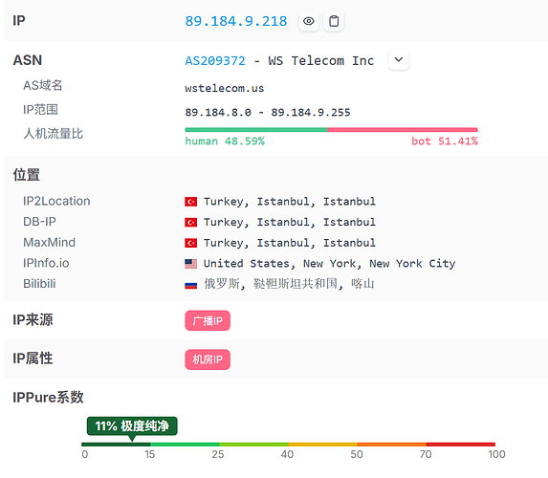Screen dimensions: 548x478
Task: Click the Bilibili label
Action: (x=39, y=283)
